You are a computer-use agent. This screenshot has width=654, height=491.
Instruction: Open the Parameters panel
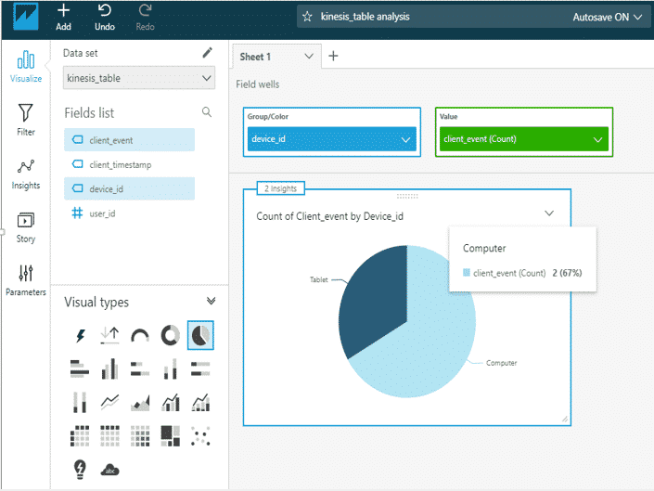tap(26, 280)
